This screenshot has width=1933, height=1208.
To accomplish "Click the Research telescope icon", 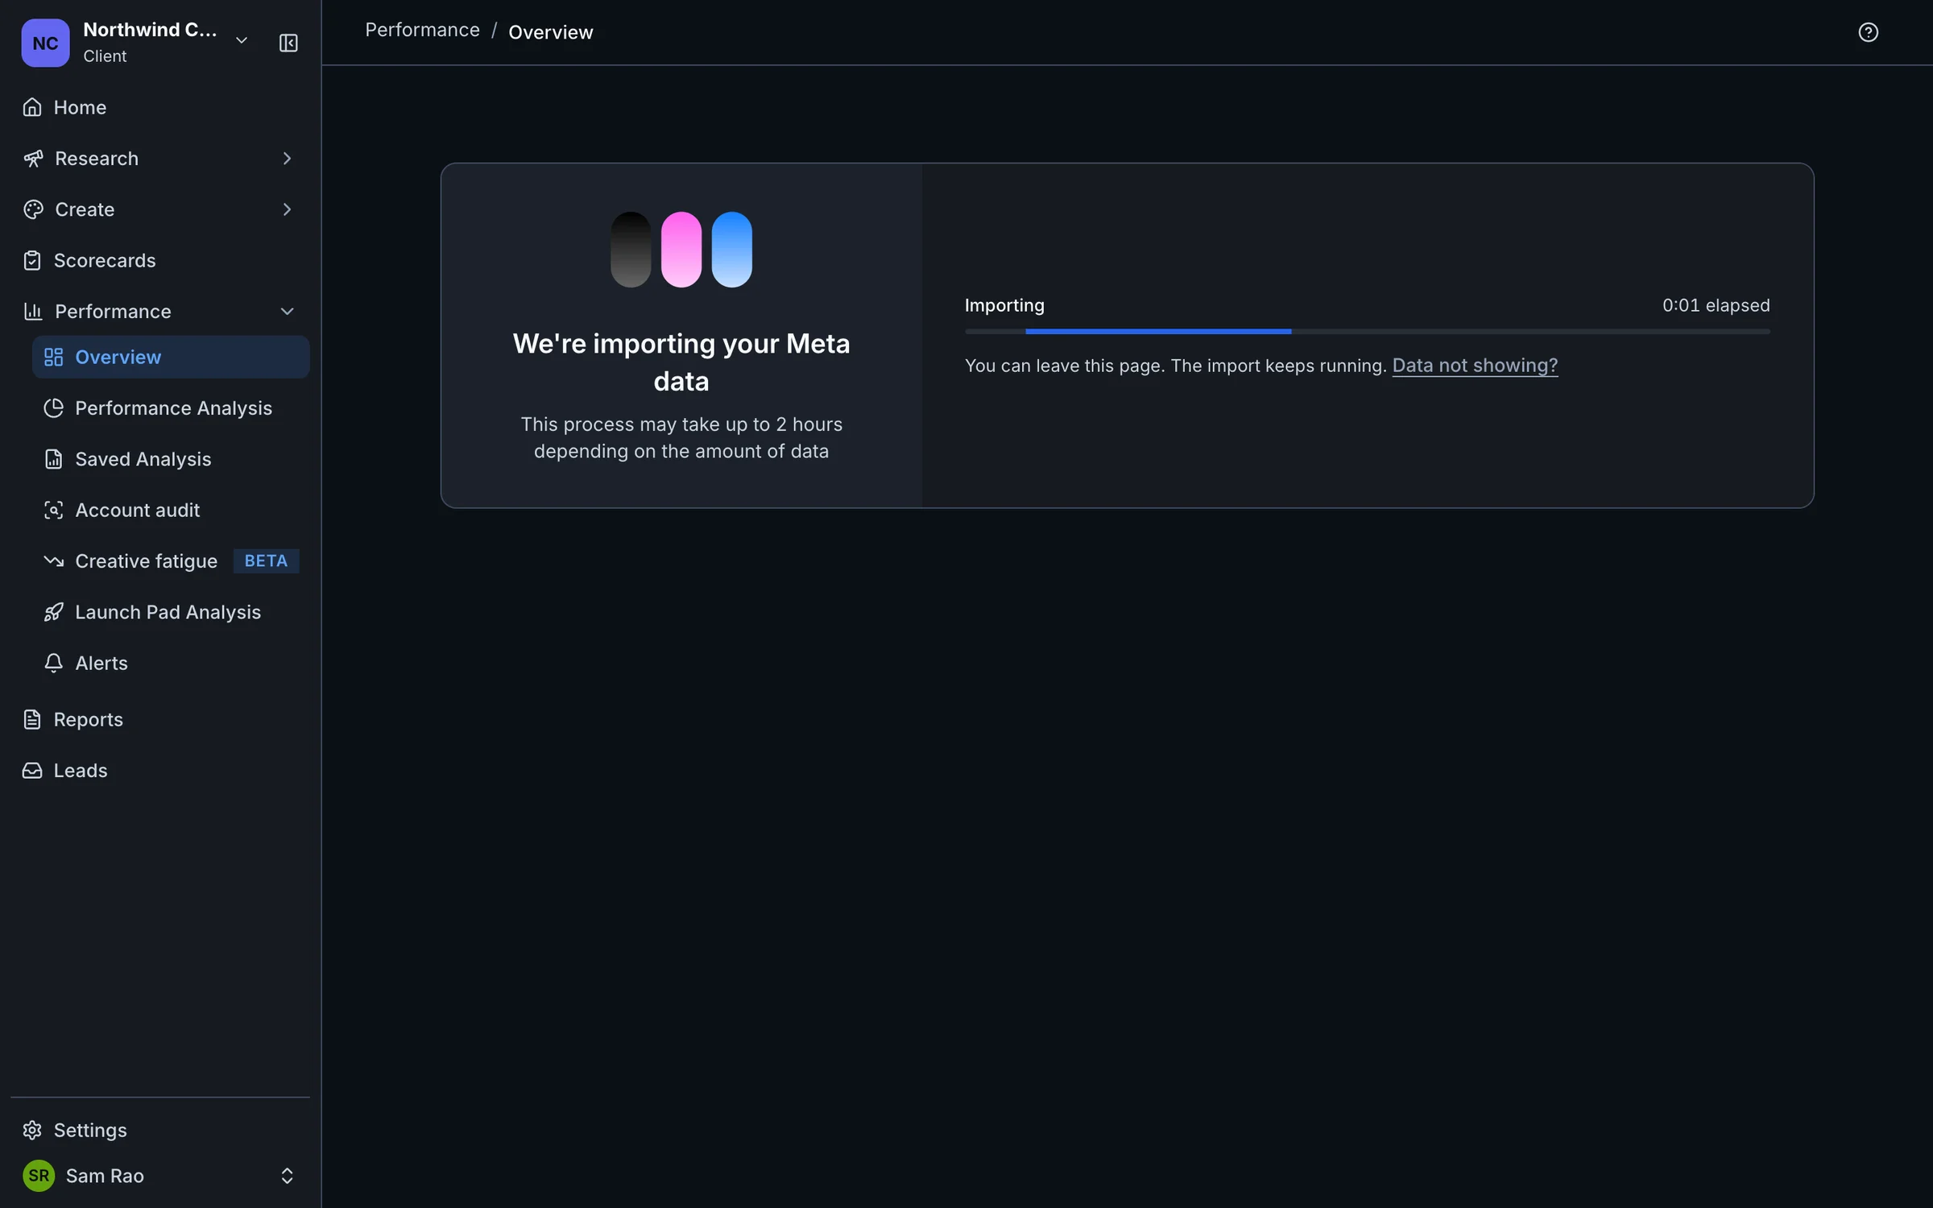I will (33, 159).
